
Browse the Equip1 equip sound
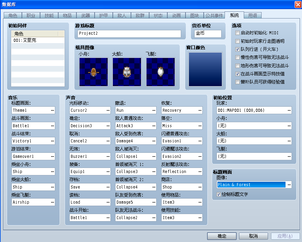pos(108,172)
